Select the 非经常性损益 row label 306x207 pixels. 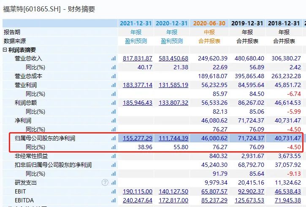(x=31, y=156)
